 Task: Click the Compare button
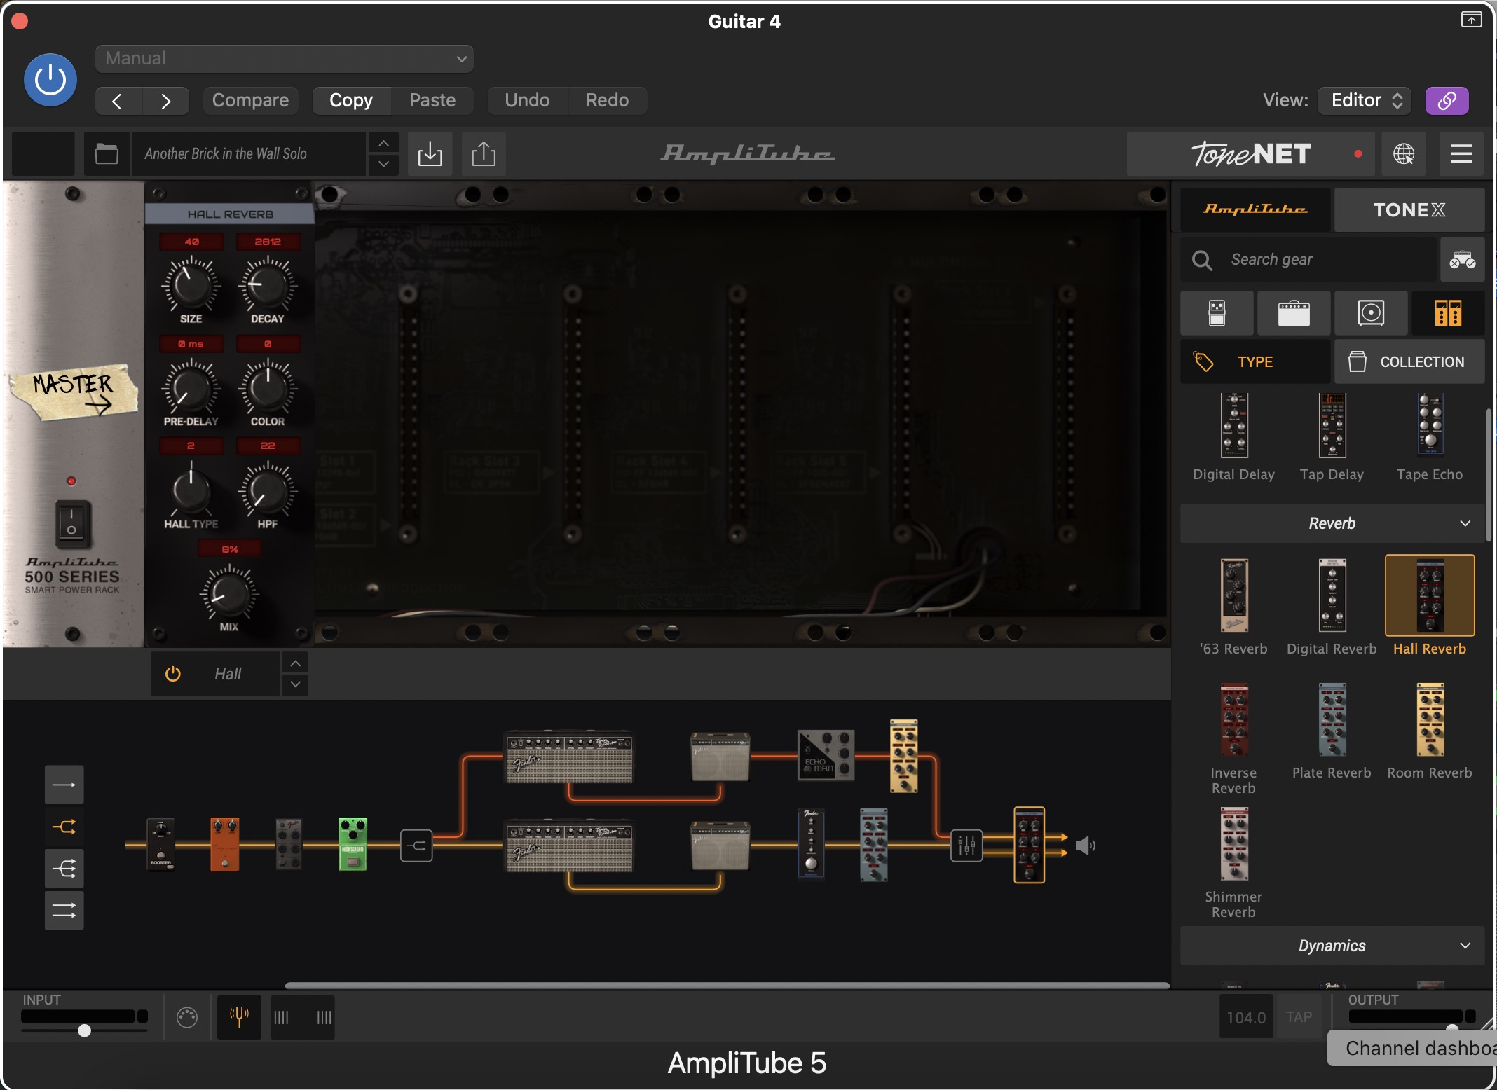tap(250, 101)
